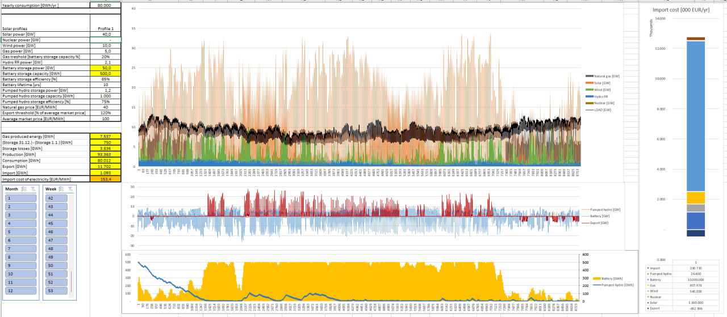Select the empty Nuclear power value cell
Image resolution: width=727 pixels, height=317 pixels.
(x=106, y=40)
